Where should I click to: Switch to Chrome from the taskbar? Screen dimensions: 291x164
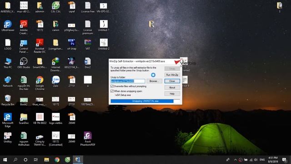[57, 159]
